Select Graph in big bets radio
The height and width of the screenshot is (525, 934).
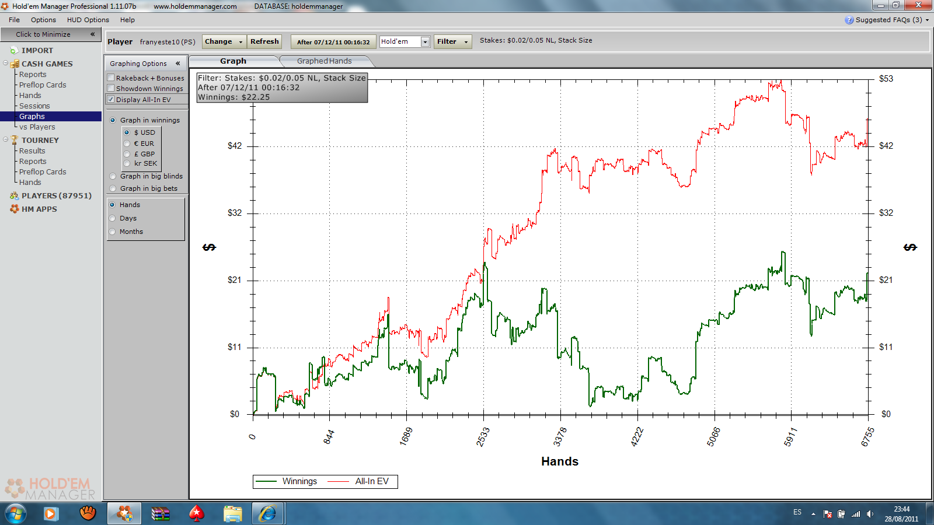pos(113,188)
